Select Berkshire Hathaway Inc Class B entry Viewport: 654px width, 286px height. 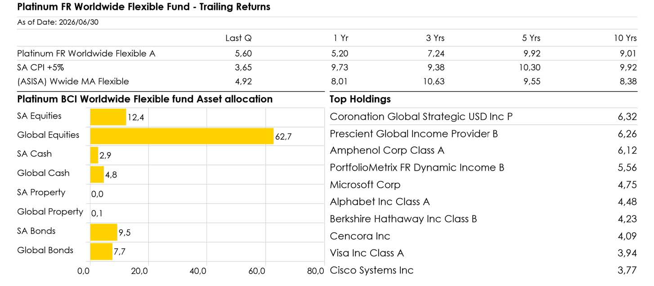(484, 219)
